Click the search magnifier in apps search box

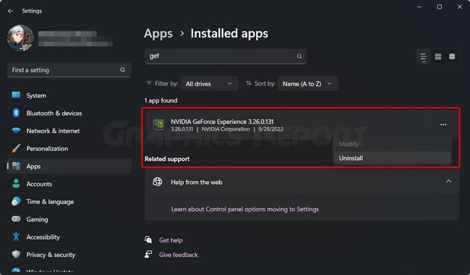pyautogui.click(x=299, y=56)
